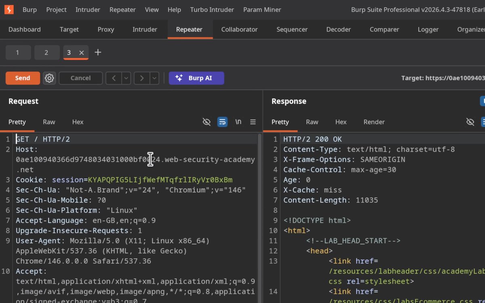This screenshot has height=303, width=485.
Task: Send the request
Action: tap(23, 78)
